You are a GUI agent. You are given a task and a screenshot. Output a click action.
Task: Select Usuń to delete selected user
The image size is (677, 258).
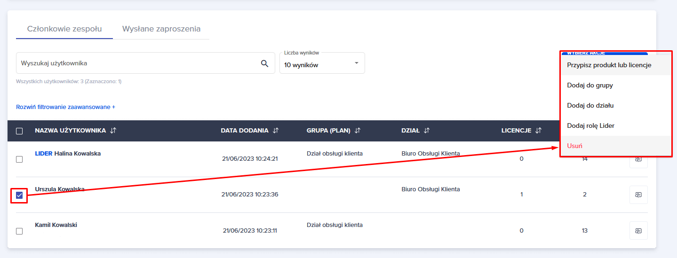click(x=575, y=146)
